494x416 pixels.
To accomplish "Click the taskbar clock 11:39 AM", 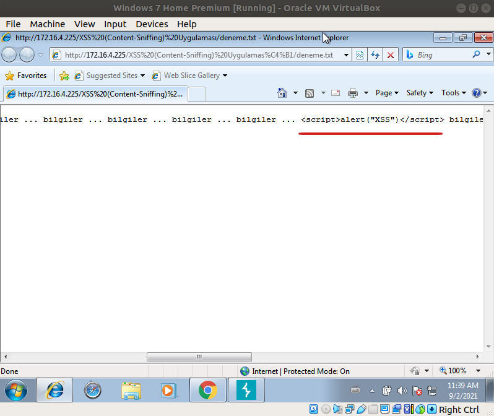I will (463, 391).
